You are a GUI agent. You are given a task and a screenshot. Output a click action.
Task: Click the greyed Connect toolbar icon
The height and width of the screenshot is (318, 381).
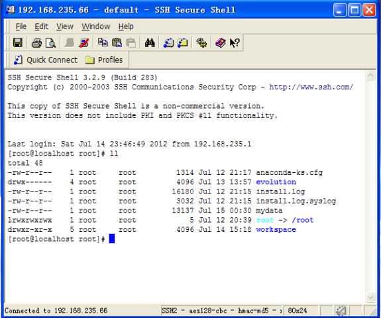(70, 43)
